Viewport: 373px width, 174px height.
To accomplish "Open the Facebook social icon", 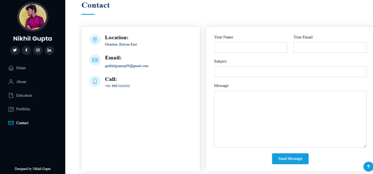I will click(26, 50).
